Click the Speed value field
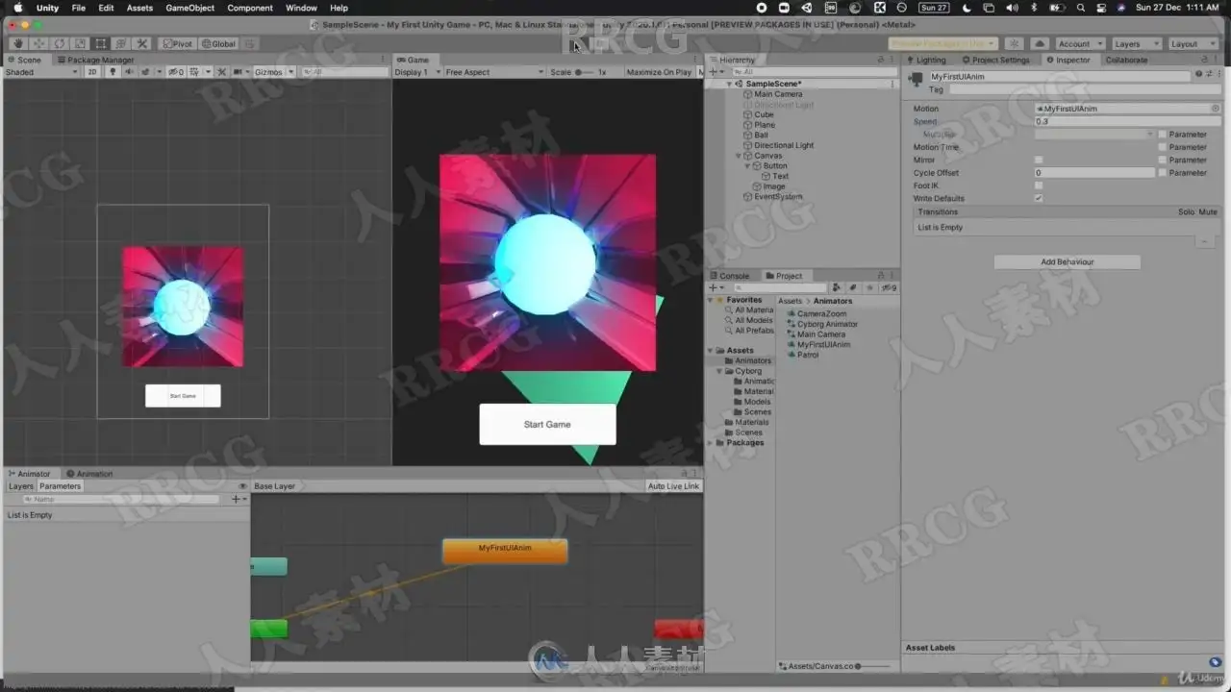 (1127, 121)
